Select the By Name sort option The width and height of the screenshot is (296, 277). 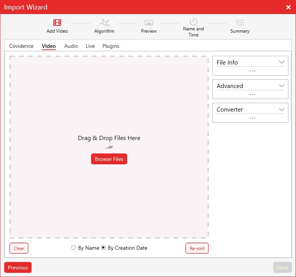pyautogui.click(x=74, y=247)
